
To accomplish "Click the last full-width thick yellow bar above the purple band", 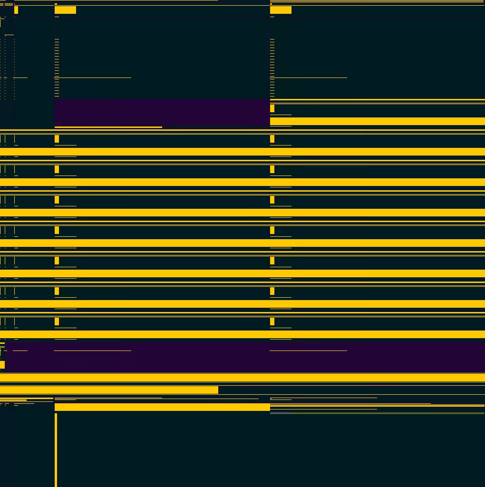I will (242, 334).
